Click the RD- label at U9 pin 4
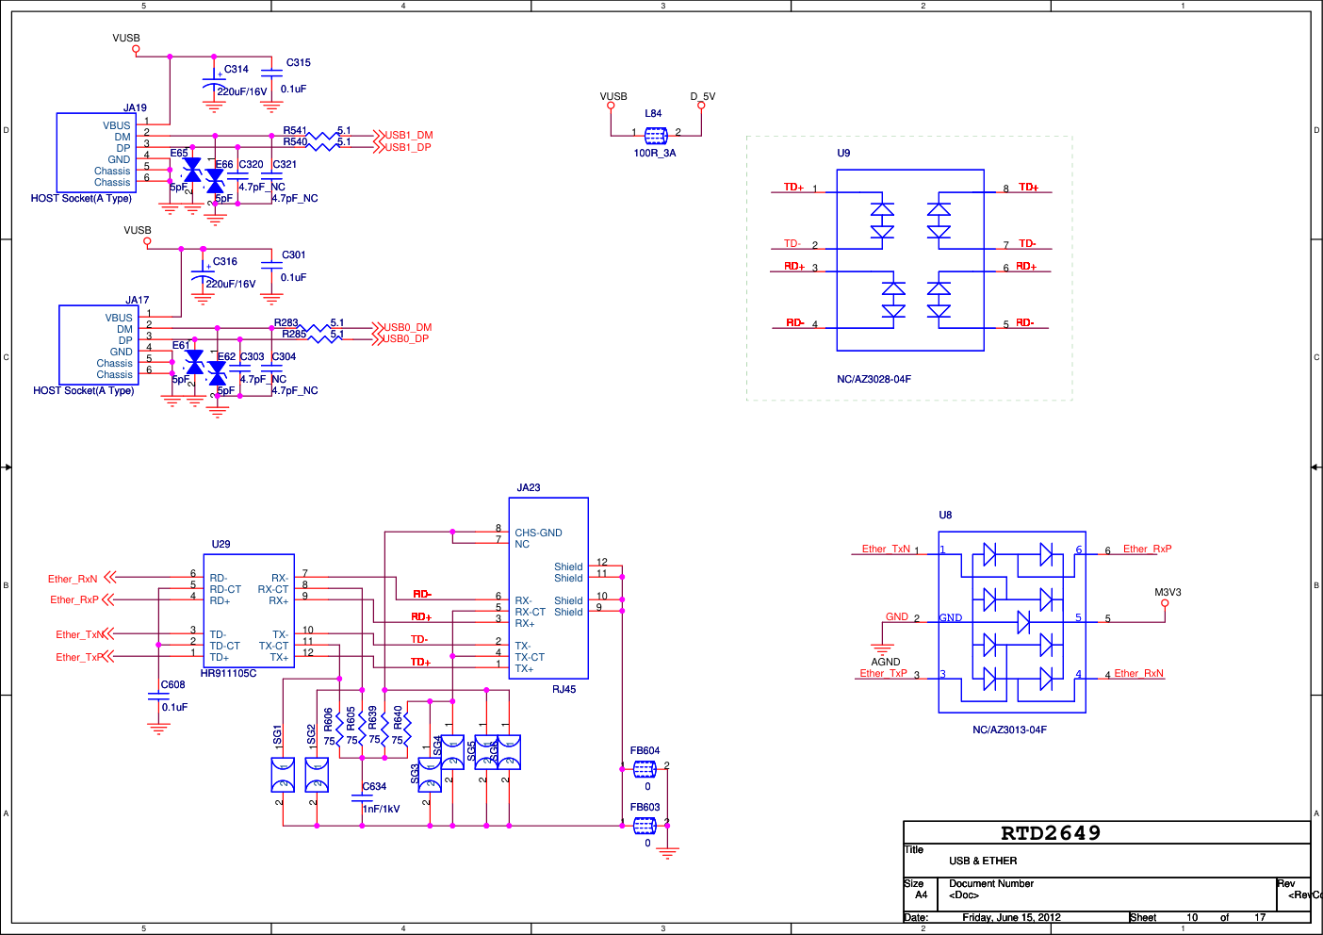Viewport: 1323px width, 935px height. 795,323
